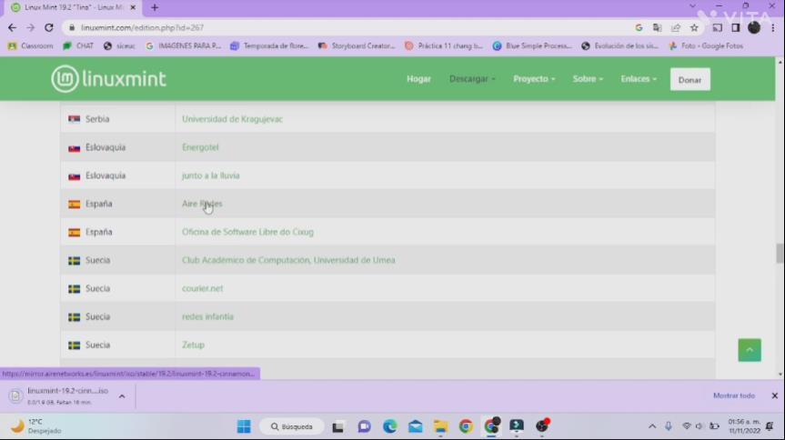785x440 pixels.
Task: Open the Temporada de flore... bookmark
Action: 269,46
